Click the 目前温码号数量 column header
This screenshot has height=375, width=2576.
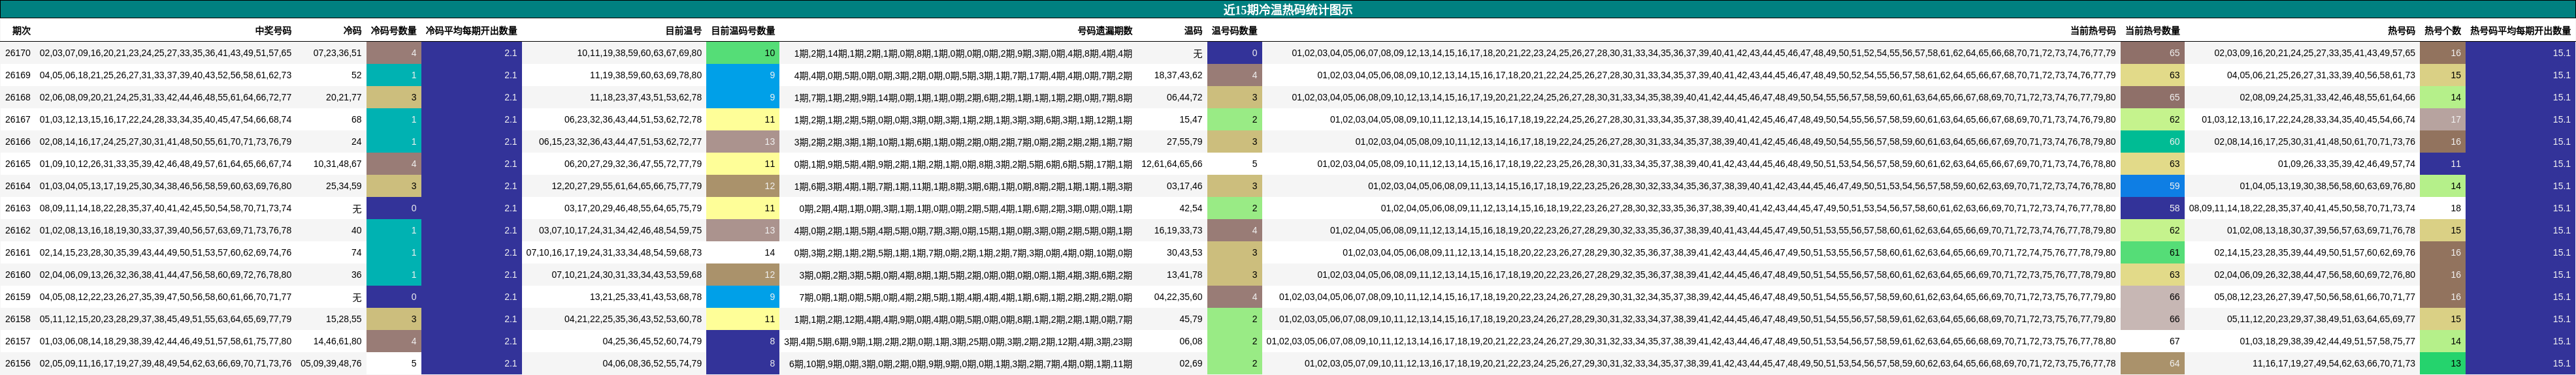[x=743, y=31]
